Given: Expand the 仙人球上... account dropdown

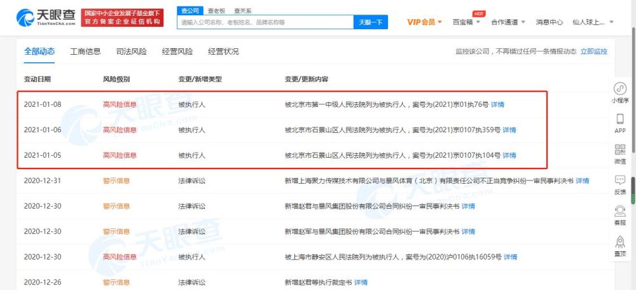Looking at the screenshot, I should point(593,22).
